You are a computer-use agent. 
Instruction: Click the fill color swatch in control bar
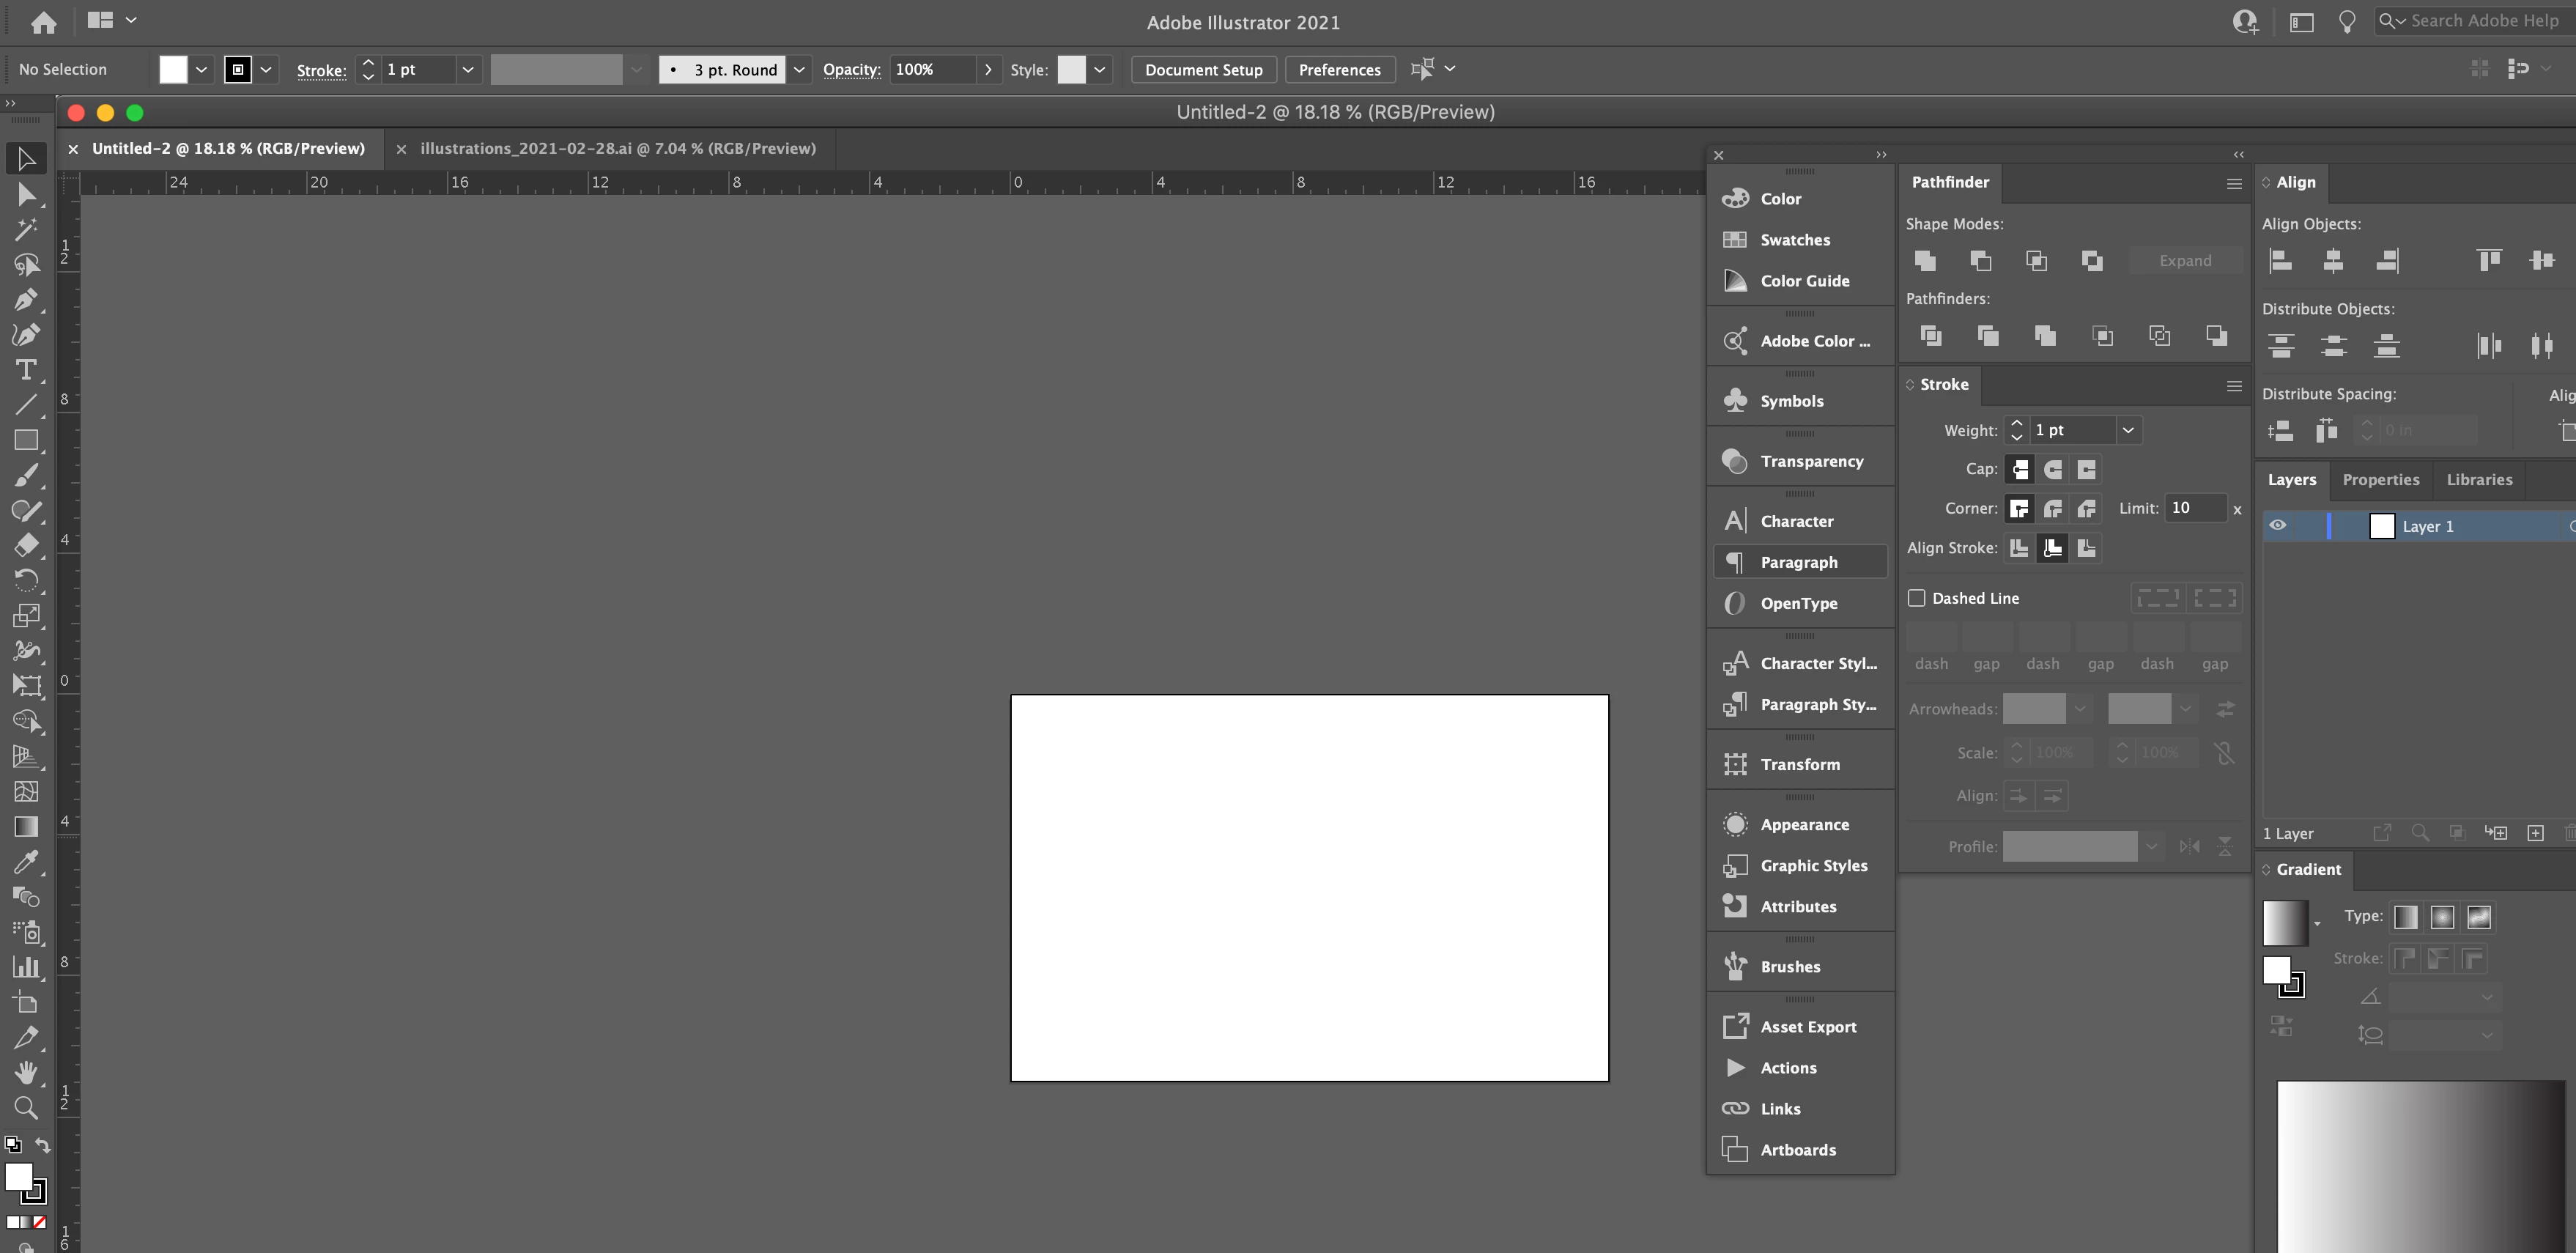(173, 69)
